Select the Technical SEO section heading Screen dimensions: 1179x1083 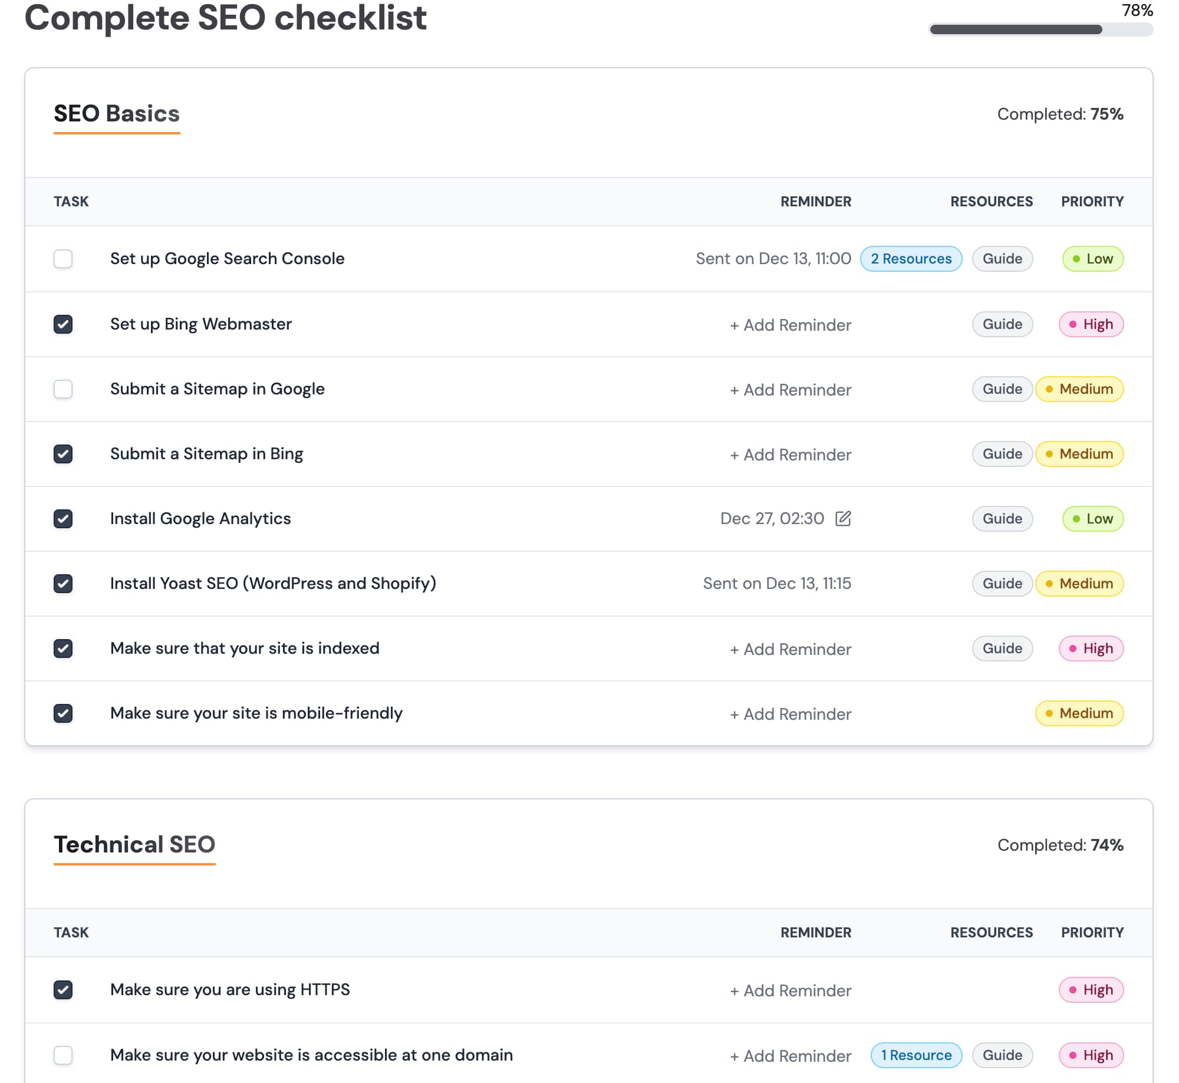[x=134, y=845]
